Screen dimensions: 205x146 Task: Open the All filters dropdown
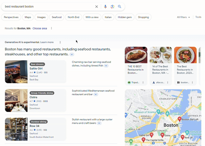pos(183,17)
